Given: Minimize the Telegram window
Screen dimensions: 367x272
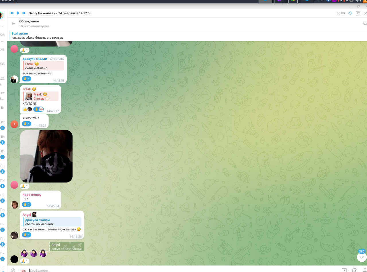Looking at the screenshot, I should [x=350, y=6].
